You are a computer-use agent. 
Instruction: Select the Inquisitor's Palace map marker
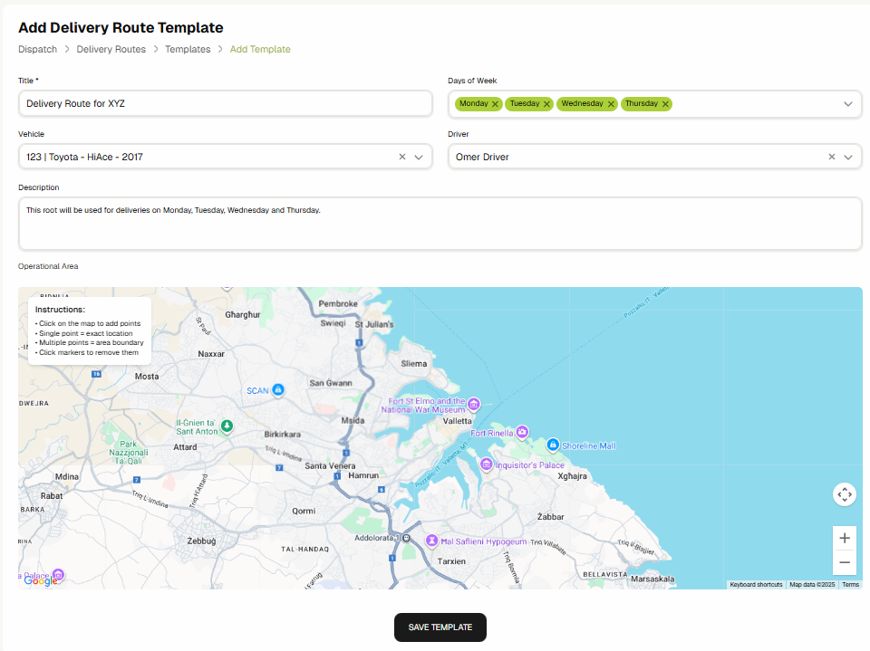coord(487,464)
